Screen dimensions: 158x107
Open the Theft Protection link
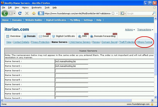click(x=127, y=42)
